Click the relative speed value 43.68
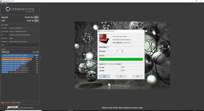Screen dimensions: 204x111 click(132, 67)
